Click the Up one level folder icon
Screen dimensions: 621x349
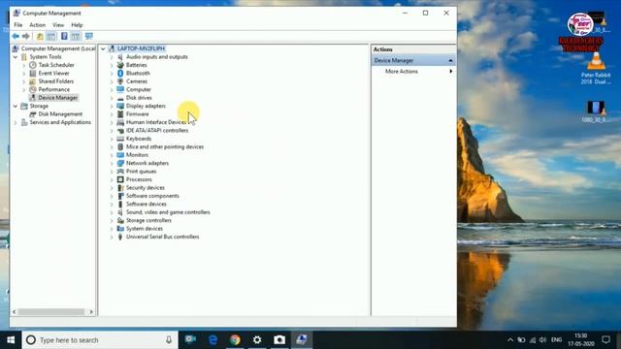pos(40,37)
